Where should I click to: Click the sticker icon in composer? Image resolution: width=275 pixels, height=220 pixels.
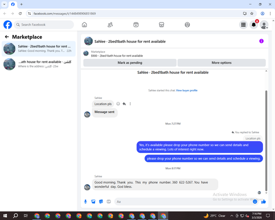[101, 202]
